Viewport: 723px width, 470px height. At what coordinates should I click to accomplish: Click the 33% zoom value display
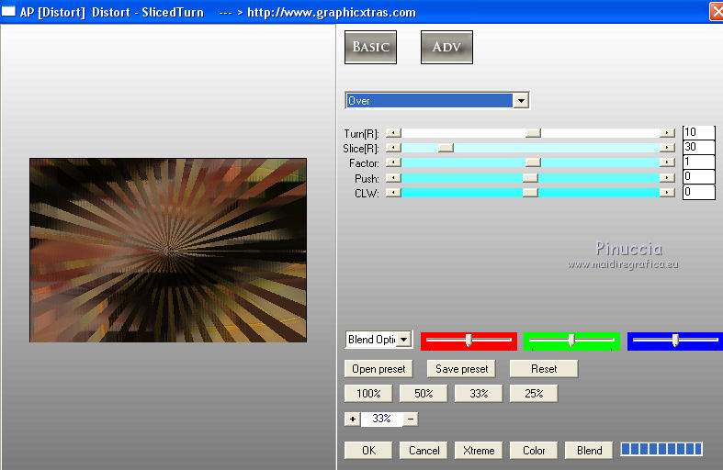(381, 419)
